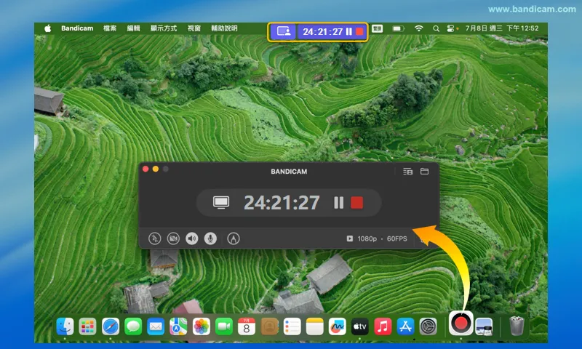This screenshot has height=349, width=582.
Task: Stop recording from the menu bar widget
Action: tap(359, 31)
